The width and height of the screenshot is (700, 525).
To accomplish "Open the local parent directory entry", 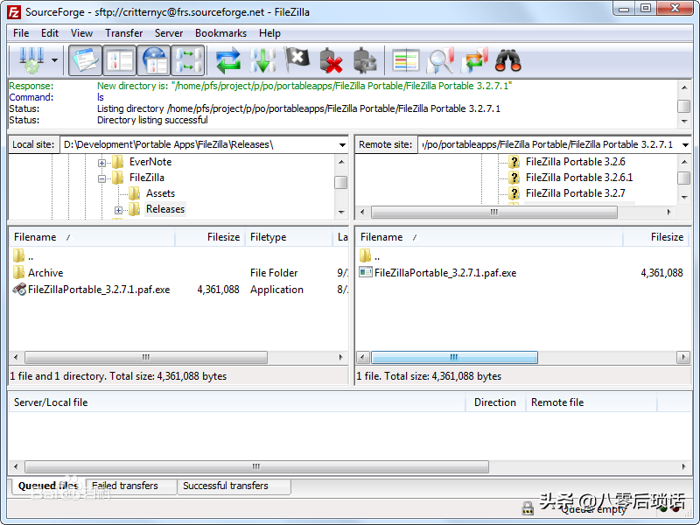I will point(24,255).
